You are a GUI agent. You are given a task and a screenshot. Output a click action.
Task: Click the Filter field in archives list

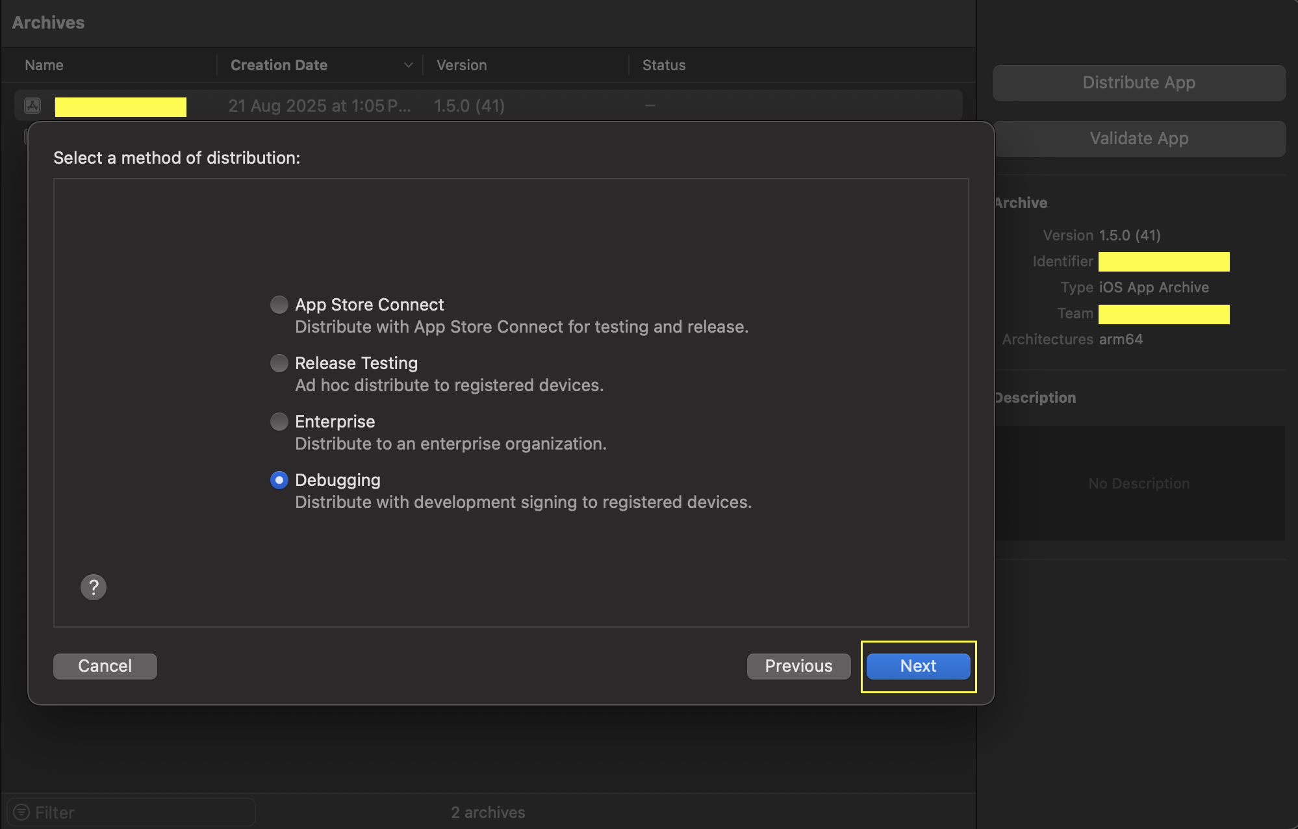pos(131,812)
